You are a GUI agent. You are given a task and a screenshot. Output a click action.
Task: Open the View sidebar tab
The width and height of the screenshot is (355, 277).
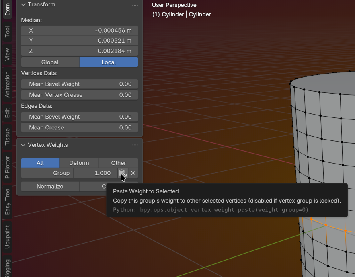coord(7,55)
